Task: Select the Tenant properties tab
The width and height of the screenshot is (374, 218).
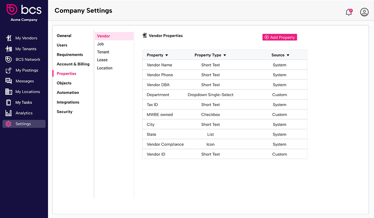Action: coord(103,52)
